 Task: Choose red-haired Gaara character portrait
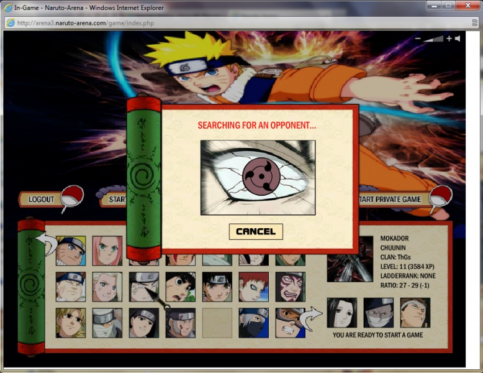point(253,287)
